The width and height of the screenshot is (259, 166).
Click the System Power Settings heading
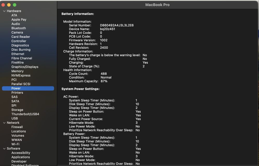(x=81, y=89)
